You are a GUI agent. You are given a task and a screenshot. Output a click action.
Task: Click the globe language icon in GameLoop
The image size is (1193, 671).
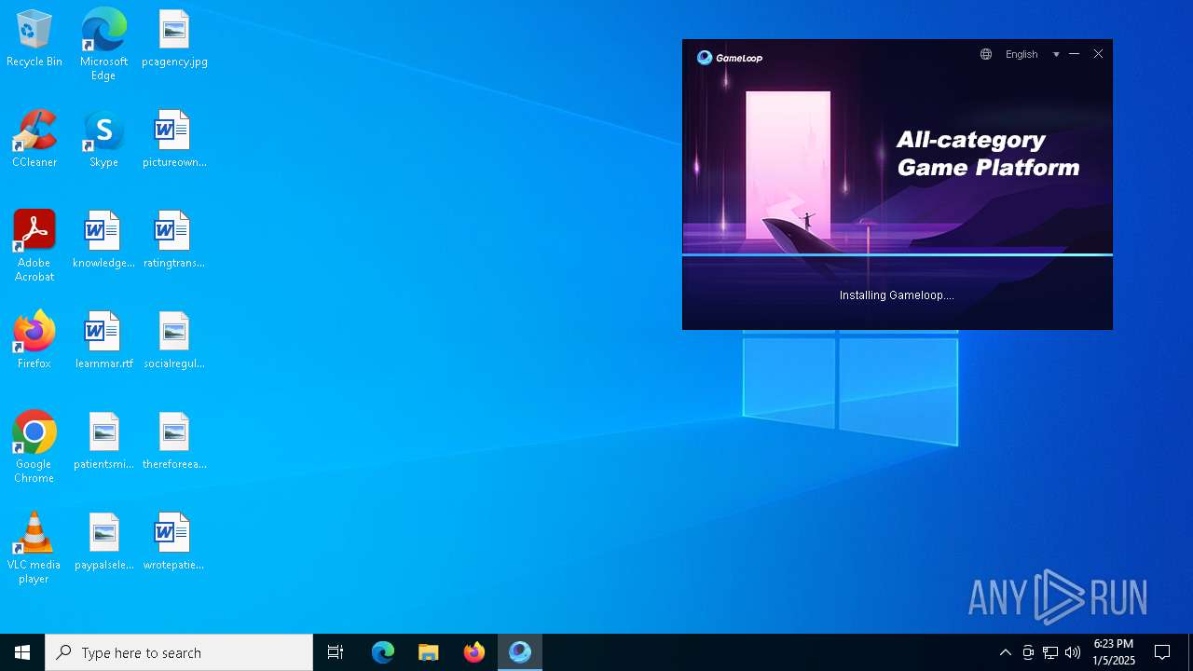[986, 54]
